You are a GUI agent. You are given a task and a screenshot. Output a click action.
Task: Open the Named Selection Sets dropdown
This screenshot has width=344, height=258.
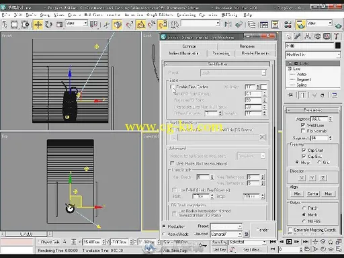tap(200, 23)
